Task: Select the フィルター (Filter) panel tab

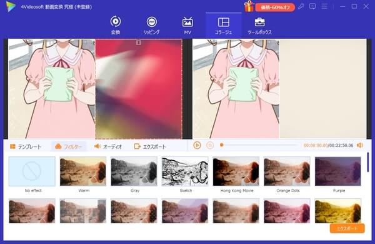Action: coord(69,146)
